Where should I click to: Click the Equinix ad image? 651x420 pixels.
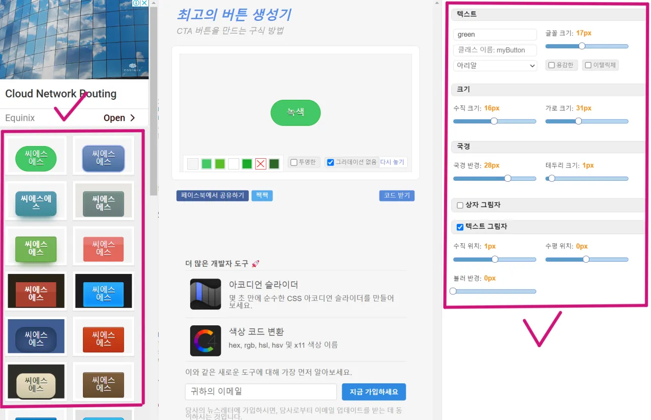[74, 39]
